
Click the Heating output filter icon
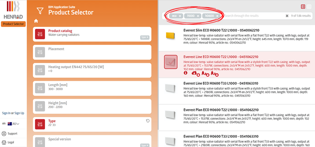(x=40, y=70)
